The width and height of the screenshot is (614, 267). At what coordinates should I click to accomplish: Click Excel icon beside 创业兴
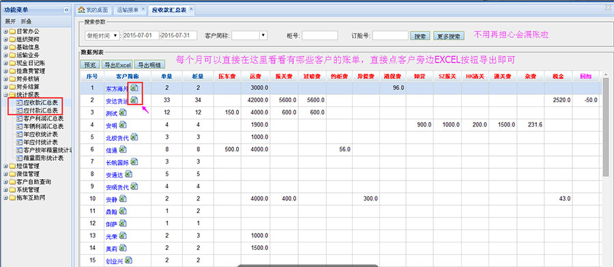[x=128, y=260]
